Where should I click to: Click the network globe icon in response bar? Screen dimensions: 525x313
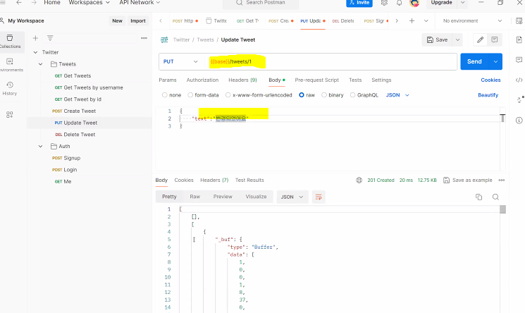(359, 180)
